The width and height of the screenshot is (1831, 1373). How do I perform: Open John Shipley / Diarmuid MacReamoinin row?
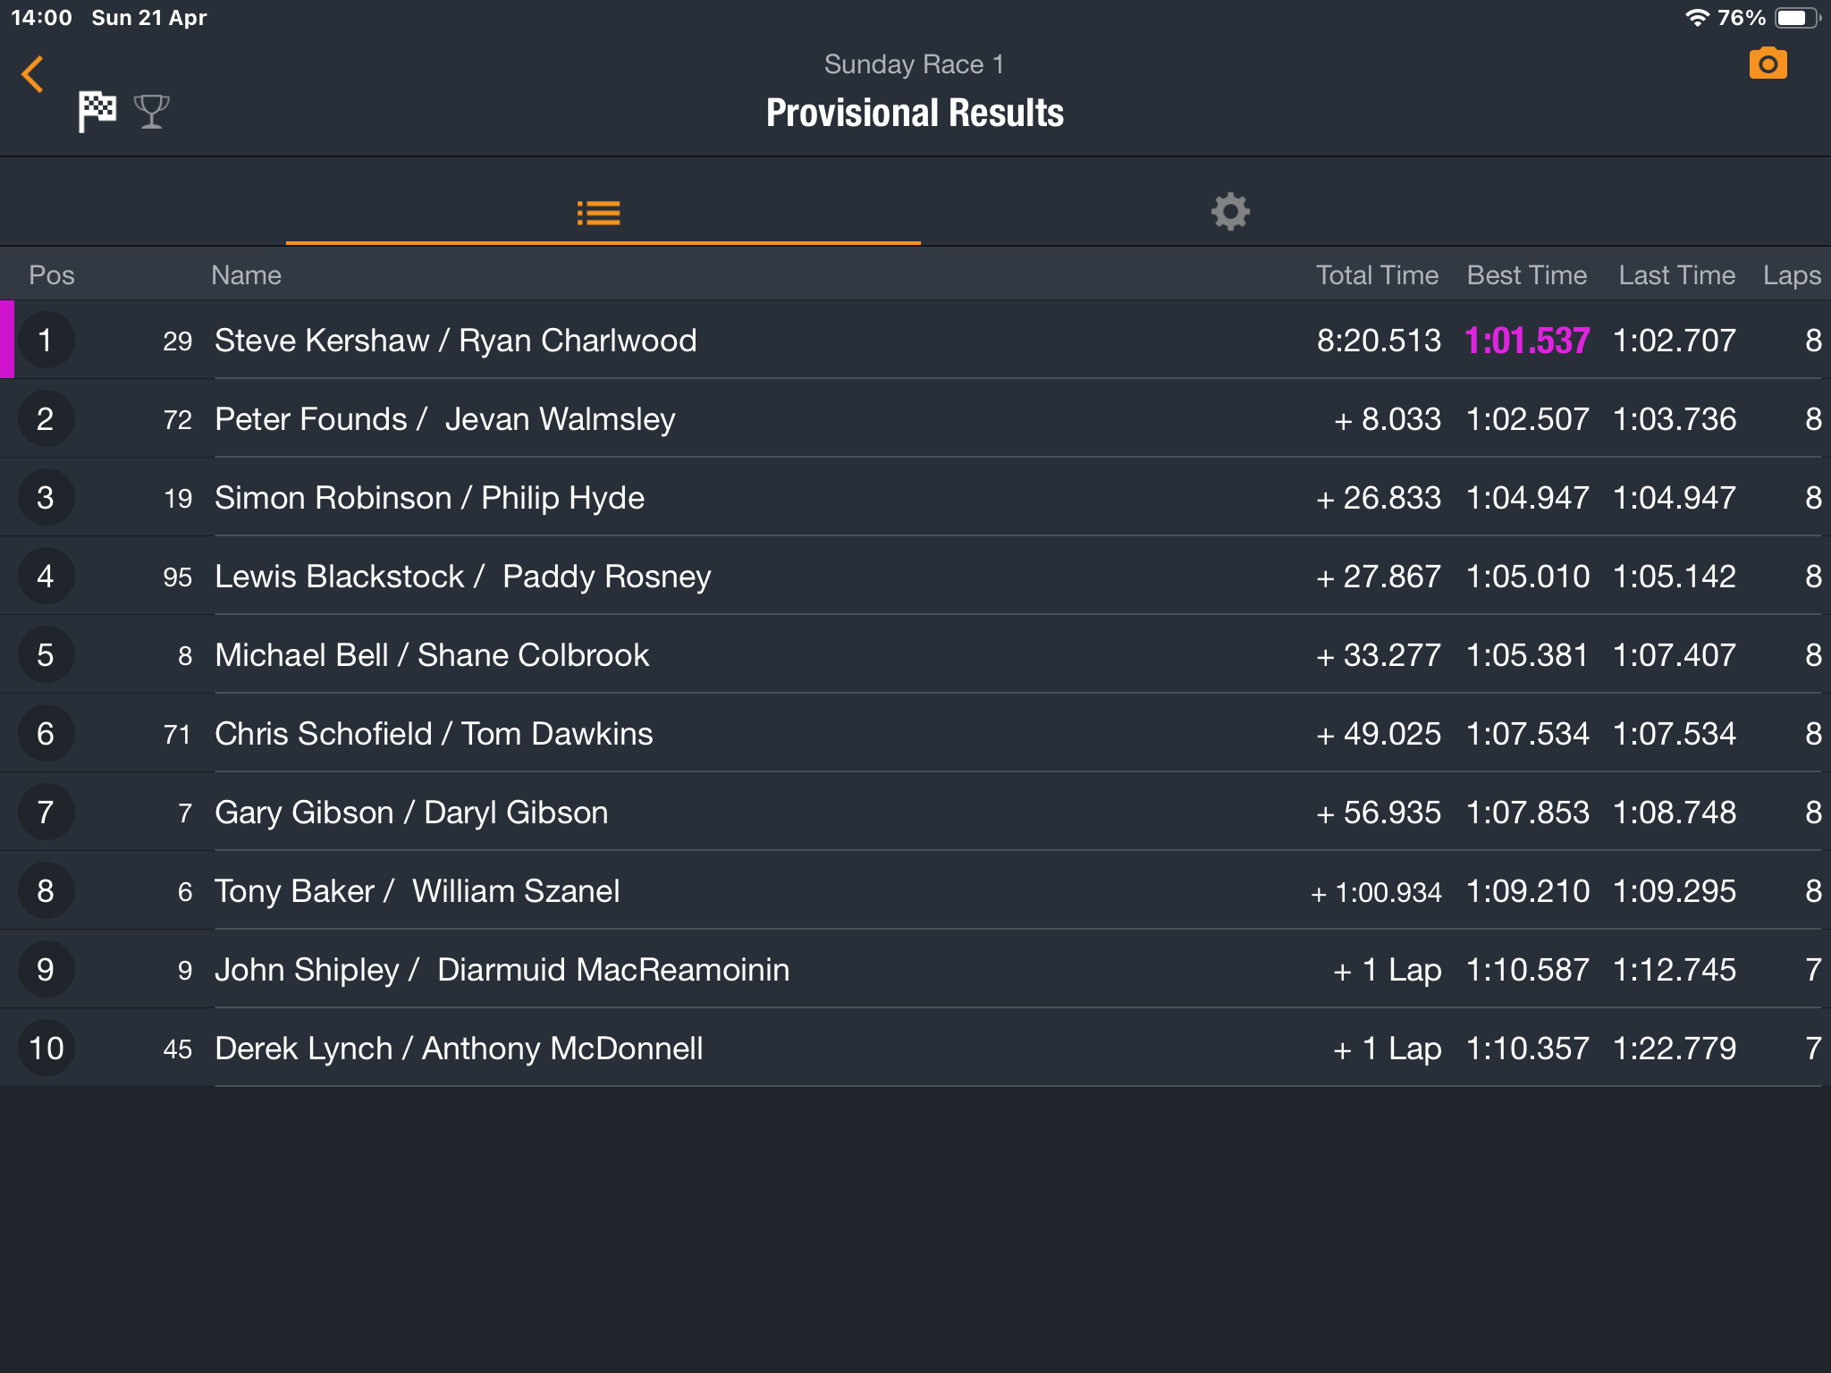pos(502,970)
